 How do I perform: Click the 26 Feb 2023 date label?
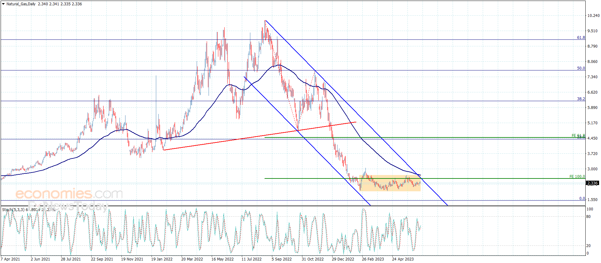click(x=373, y=259)
